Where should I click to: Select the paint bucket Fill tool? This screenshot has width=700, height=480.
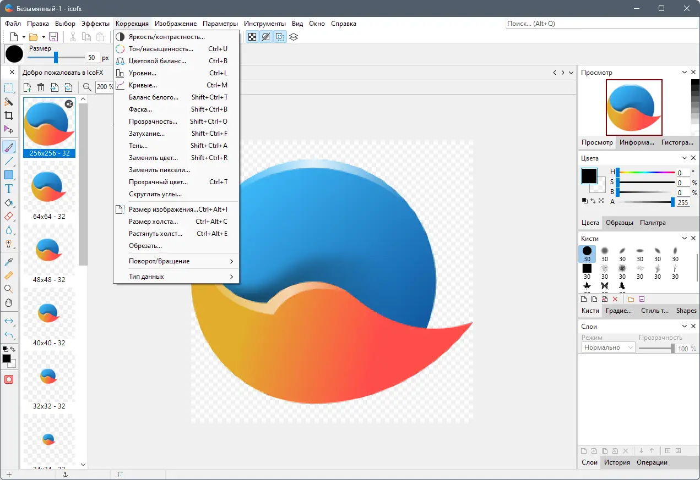click(x=9, y=203)
